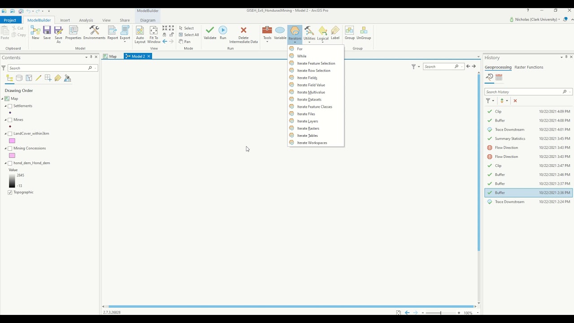Viewport: 574px width, 323px height.
Task: Click the Group elements button
Action: (349, 33)
